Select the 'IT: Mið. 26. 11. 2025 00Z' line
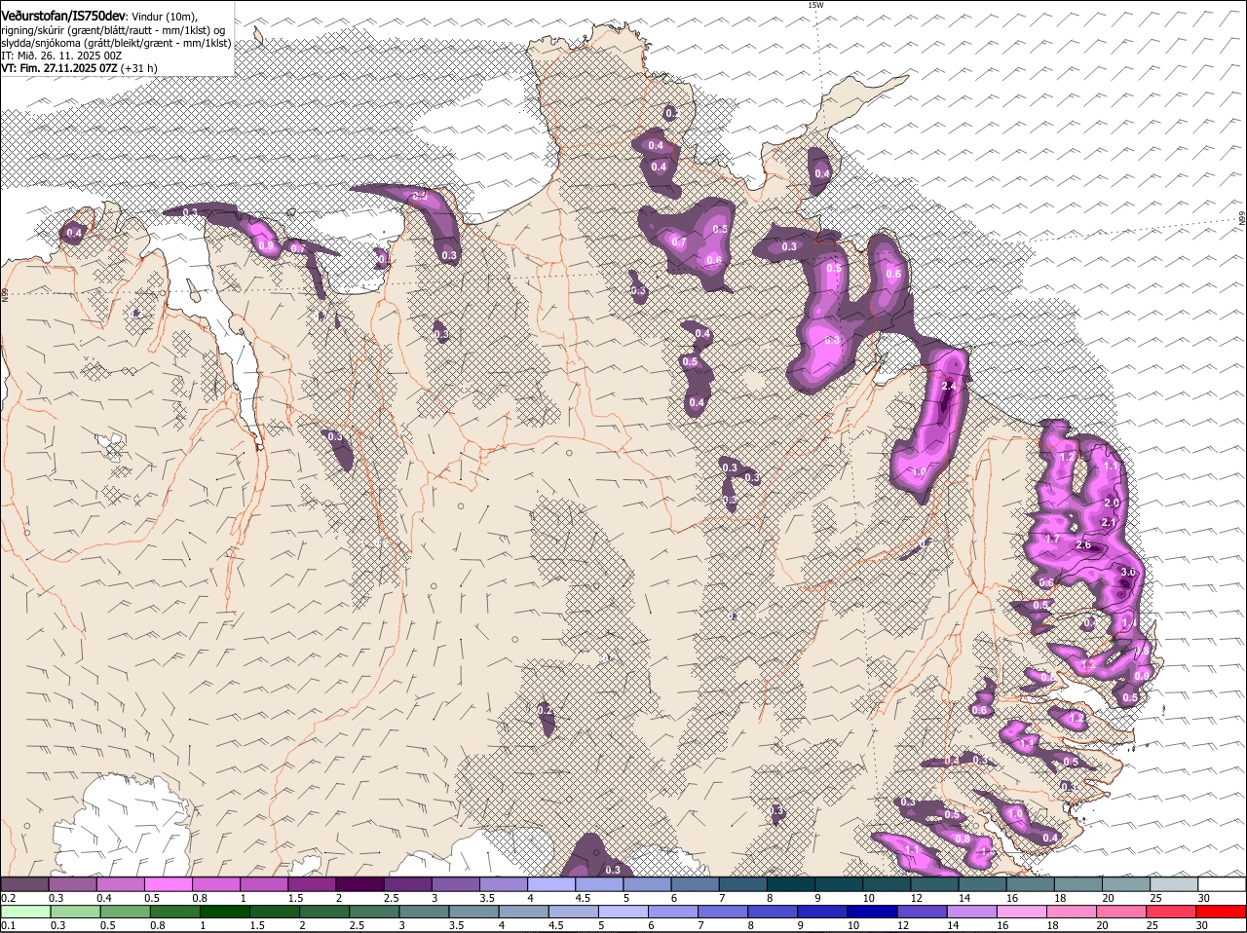The height and width of the screenshot is (933, 1247). click(x=61, y=56)
